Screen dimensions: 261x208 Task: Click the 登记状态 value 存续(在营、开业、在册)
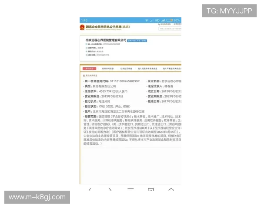tap(115, 107)
